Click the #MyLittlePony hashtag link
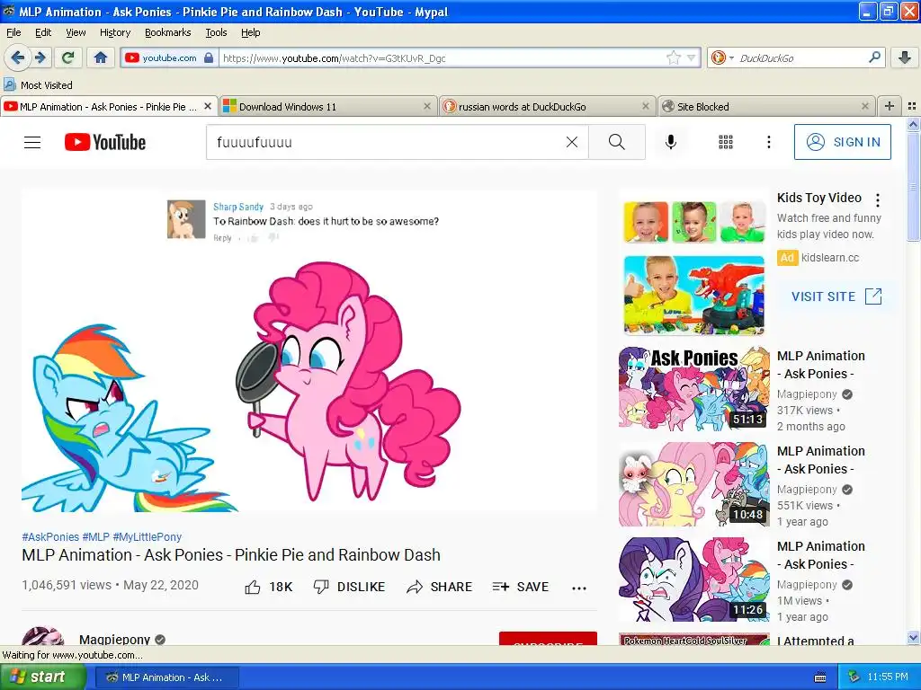 pyautogui.click(x=147, y=537)
